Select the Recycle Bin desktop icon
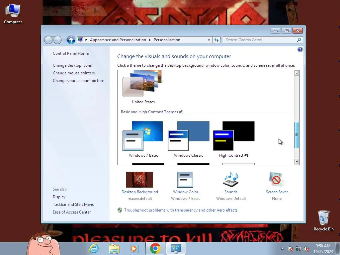The height and width of the screenshot is (255, 340). click(x=323, y=221)
